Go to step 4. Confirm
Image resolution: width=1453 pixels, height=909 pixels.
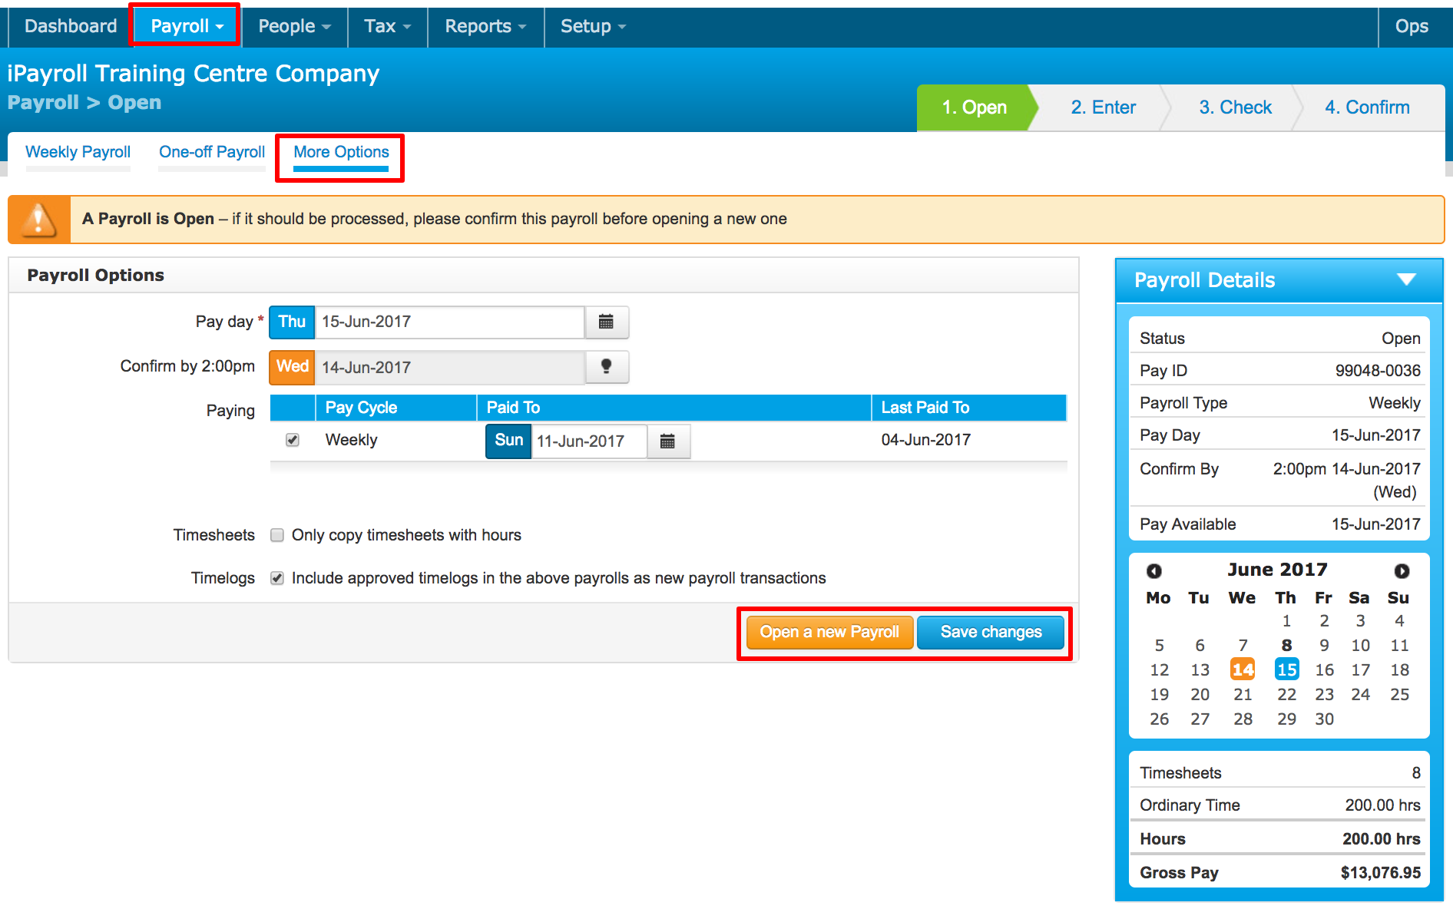(1367, 107)
